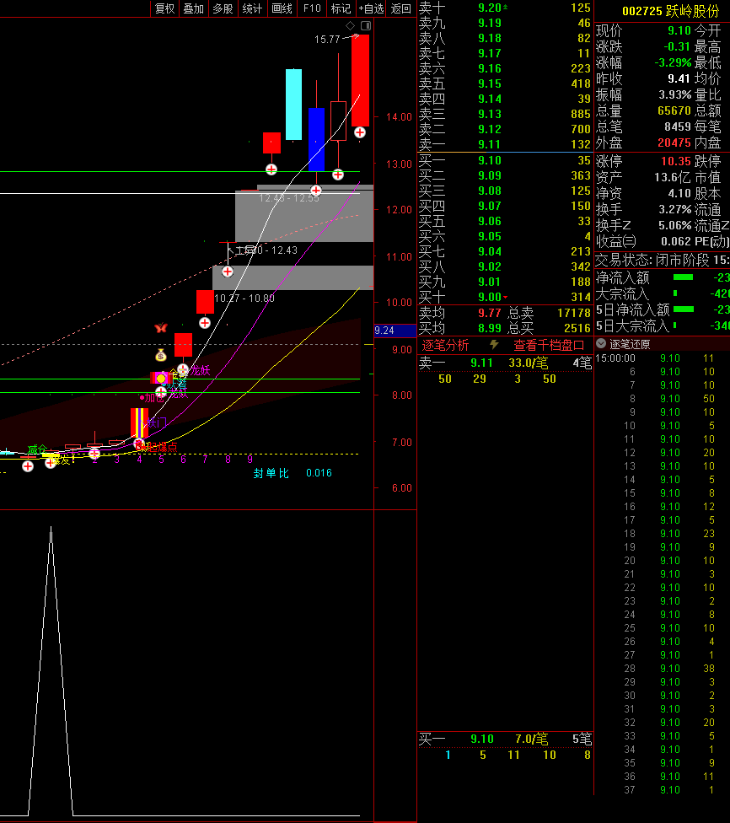Click stock title 002725 跃岭股份
The image size is (730, 823).
[670, 11]
